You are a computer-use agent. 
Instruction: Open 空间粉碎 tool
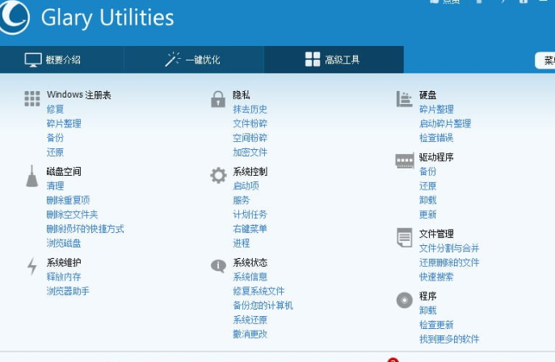point(250,138)
